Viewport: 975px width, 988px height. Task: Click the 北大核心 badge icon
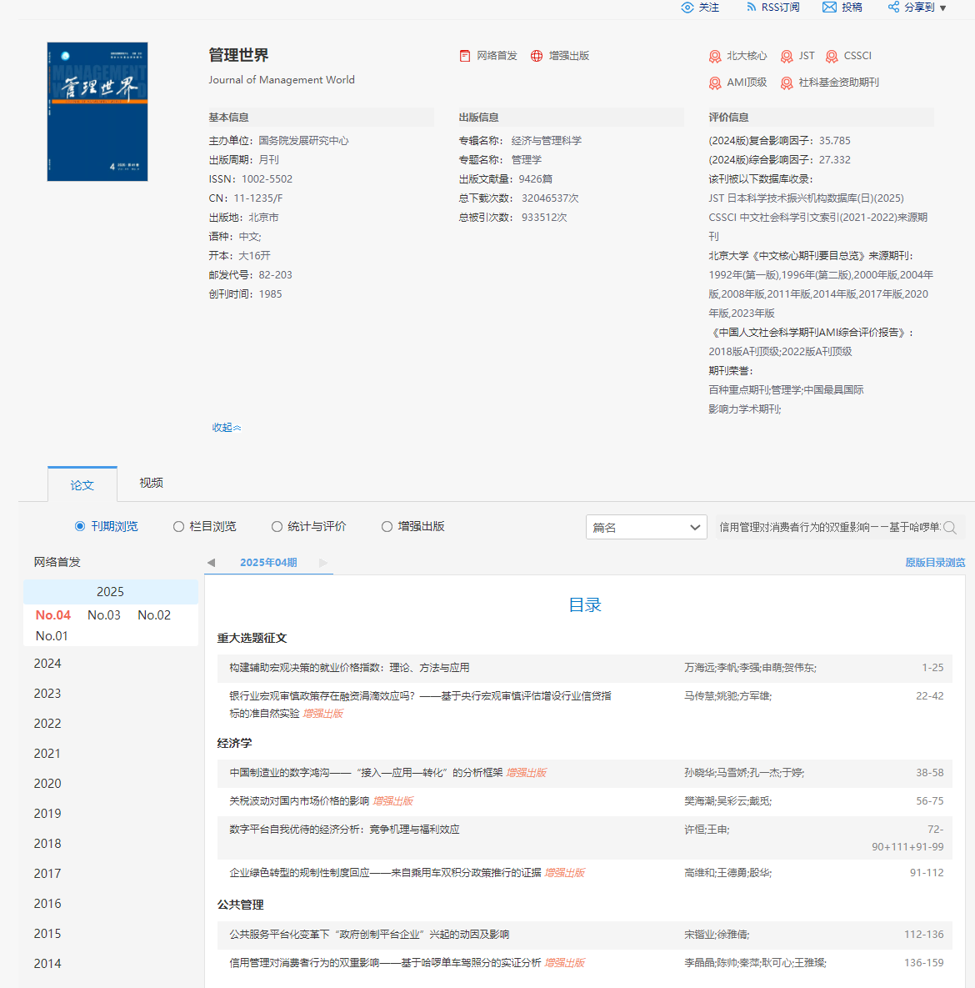715,57
